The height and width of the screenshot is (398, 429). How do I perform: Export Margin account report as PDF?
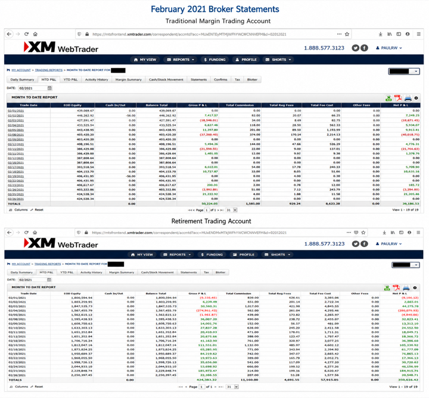[x=398, y=98]
